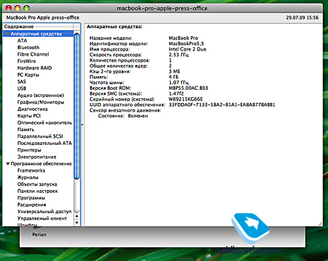Select Последовательный ATA entry

pos(45,143)
